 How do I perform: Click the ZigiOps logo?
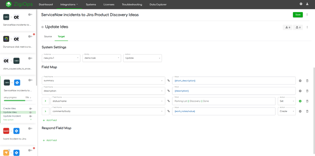point(19,4)
